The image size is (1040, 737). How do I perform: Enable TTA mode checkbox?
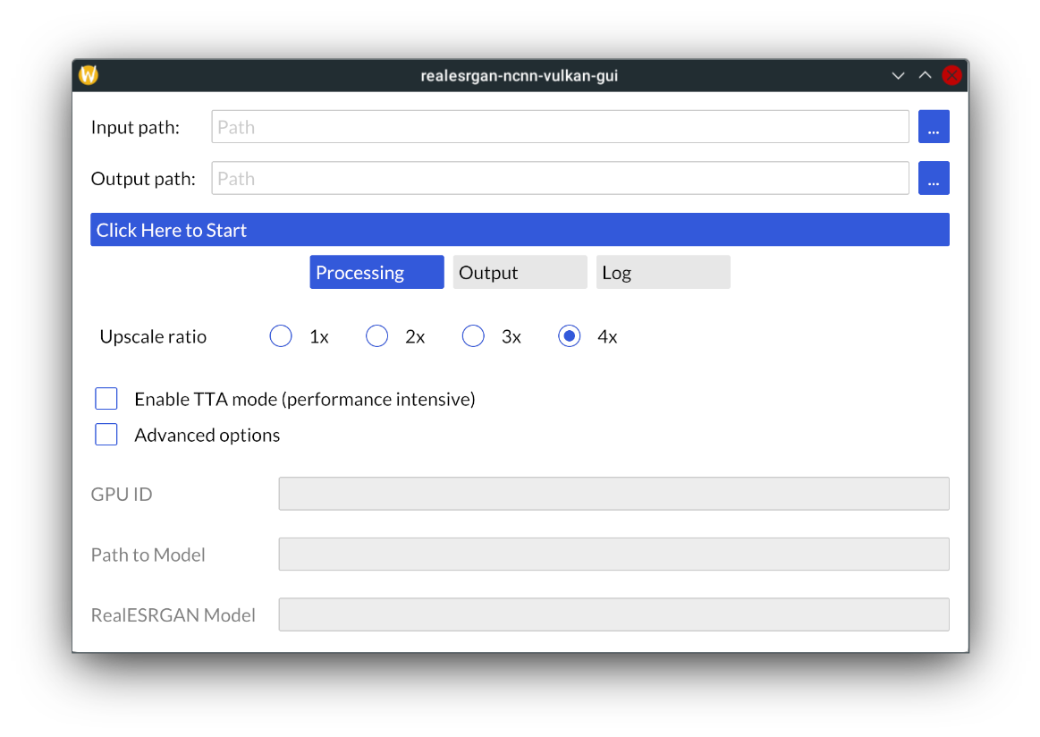(106, 399)
